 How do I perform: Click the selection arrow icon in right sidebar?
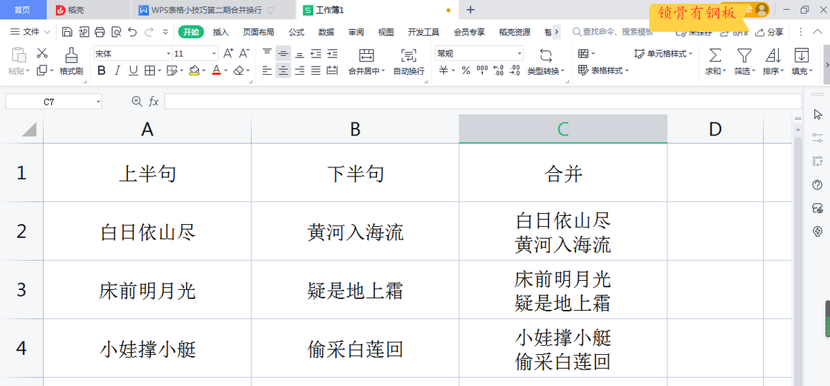click(817, 114)
